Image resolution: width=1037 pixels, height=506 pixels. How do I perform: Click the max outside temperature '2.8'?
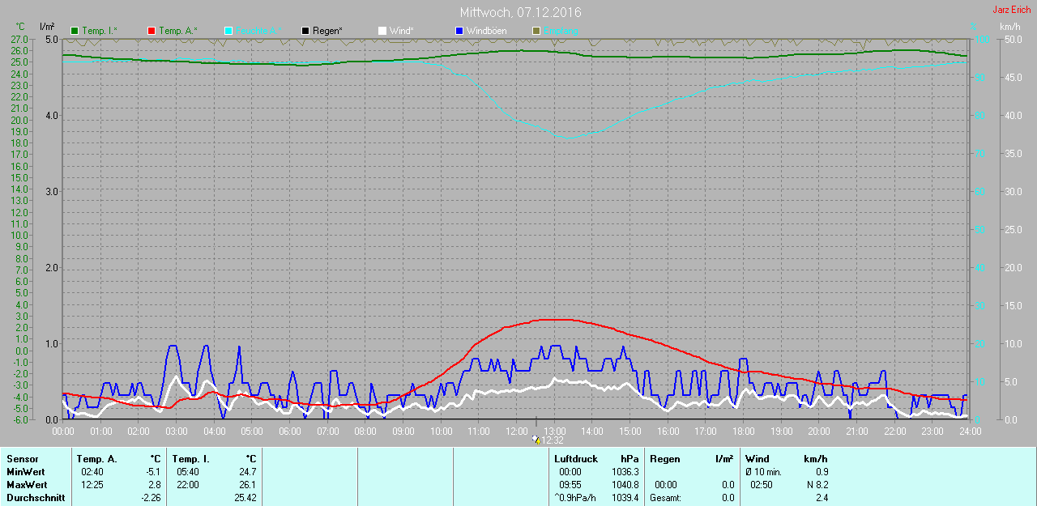[x=154, y=485]
